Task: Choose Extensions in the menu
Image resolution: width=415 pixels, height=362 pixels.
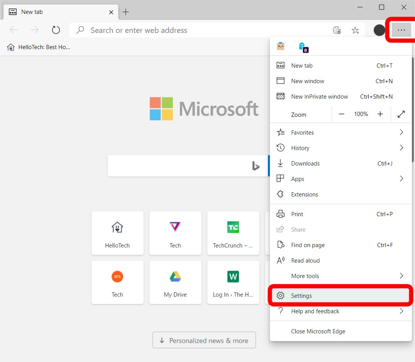Action: (x=304, y=195)
